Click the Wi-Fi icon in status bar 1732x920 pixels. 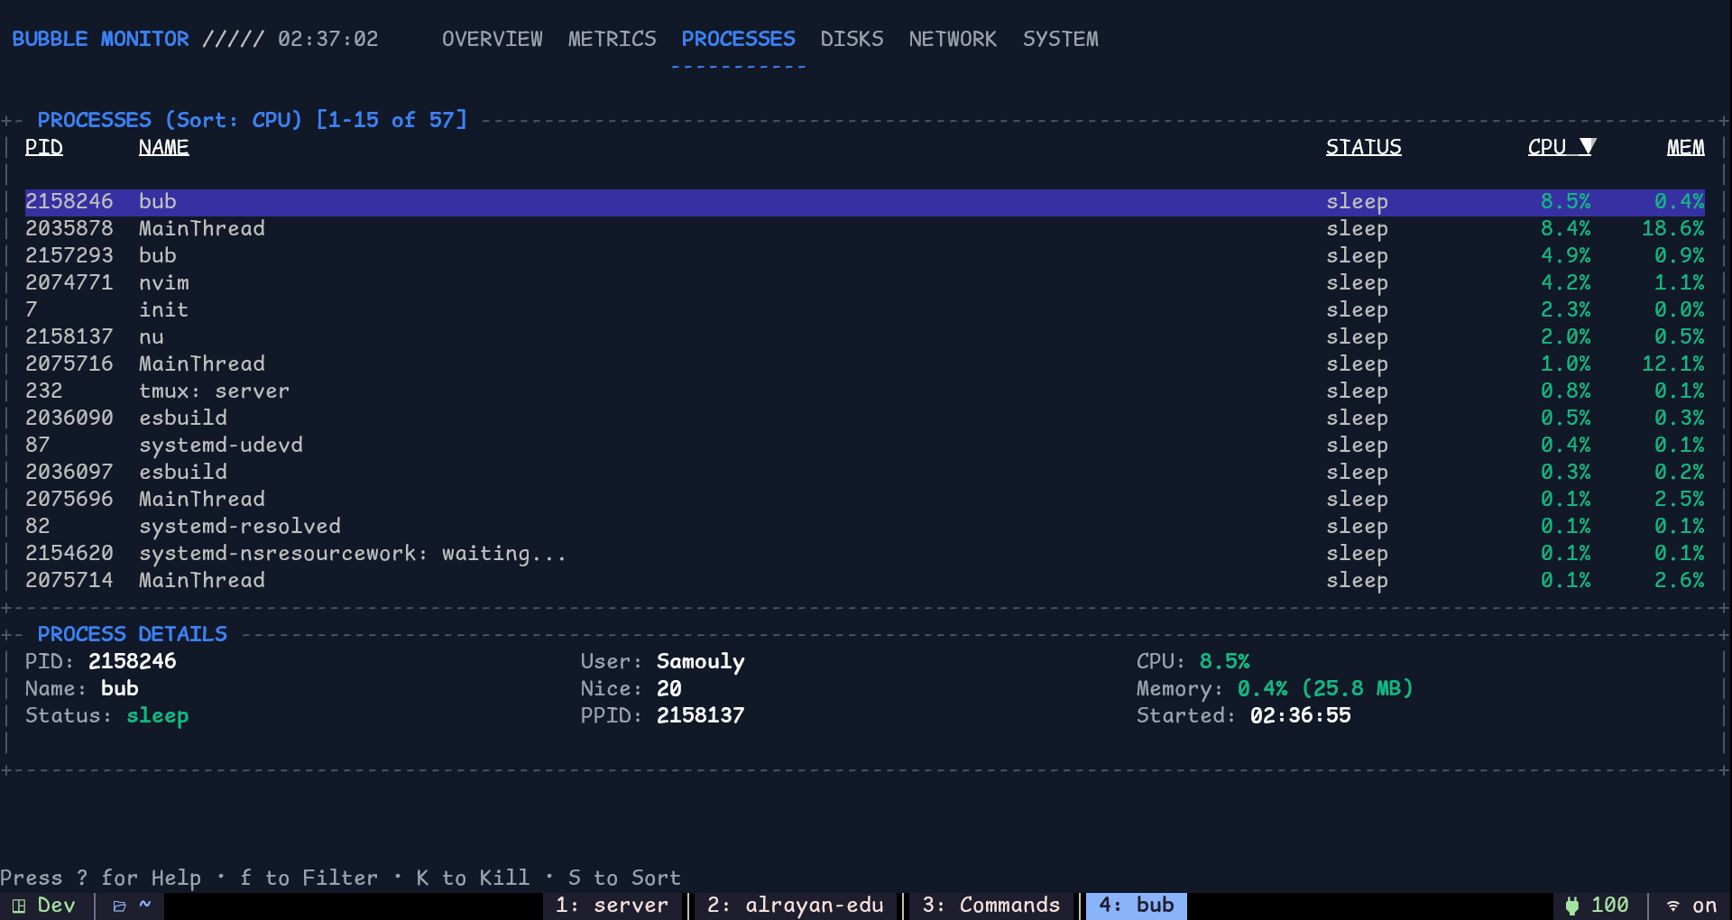coord(1673,906)
